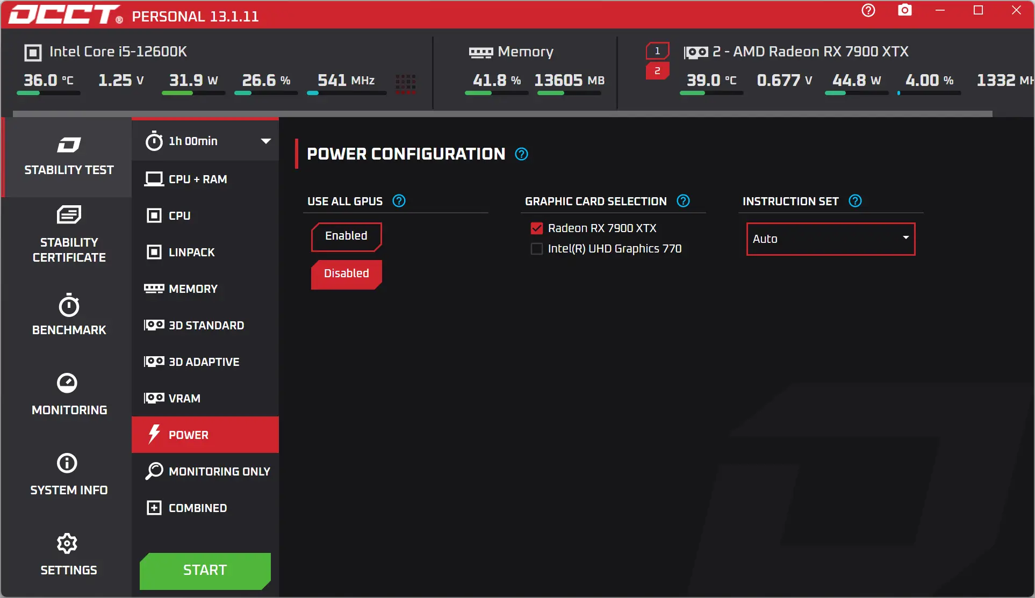Click the GPU temperature 39.0 °C reading
1035x598 pixels.
tap(711, 81)
